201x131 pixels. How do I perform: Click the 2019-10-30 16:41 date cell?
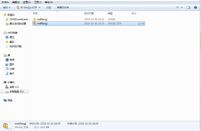click(94, 19)
